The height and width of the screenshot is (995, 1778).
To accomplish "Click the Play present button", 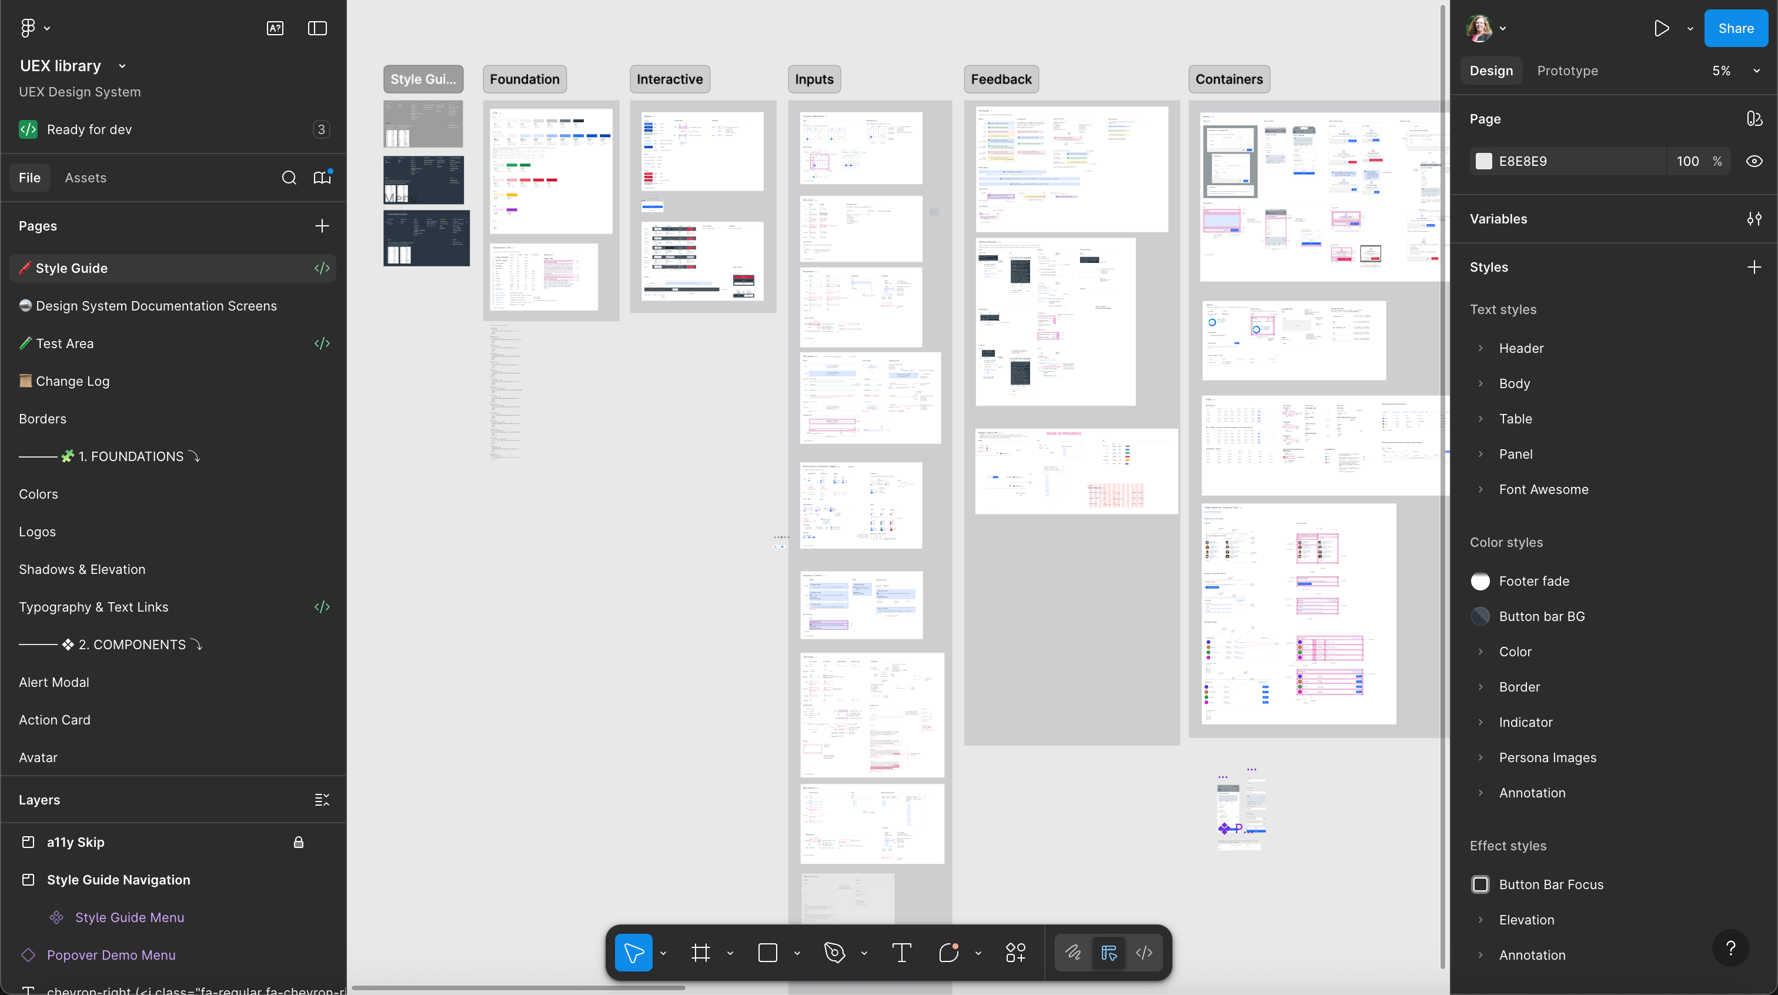I will 1662,28.
